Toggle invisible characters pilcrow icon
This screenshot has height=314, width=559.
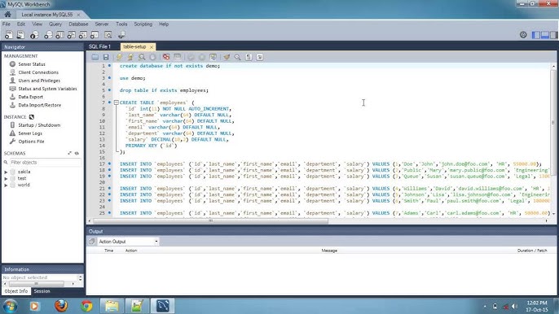(x=249, y=57)
